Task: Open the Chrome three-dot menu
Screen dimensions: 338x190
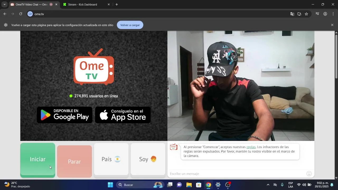Action: tap(333, 14)
